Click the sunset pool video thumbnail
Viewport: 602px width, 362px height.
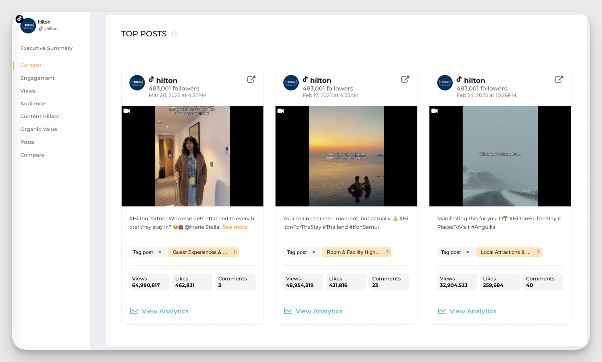[346, 156]
